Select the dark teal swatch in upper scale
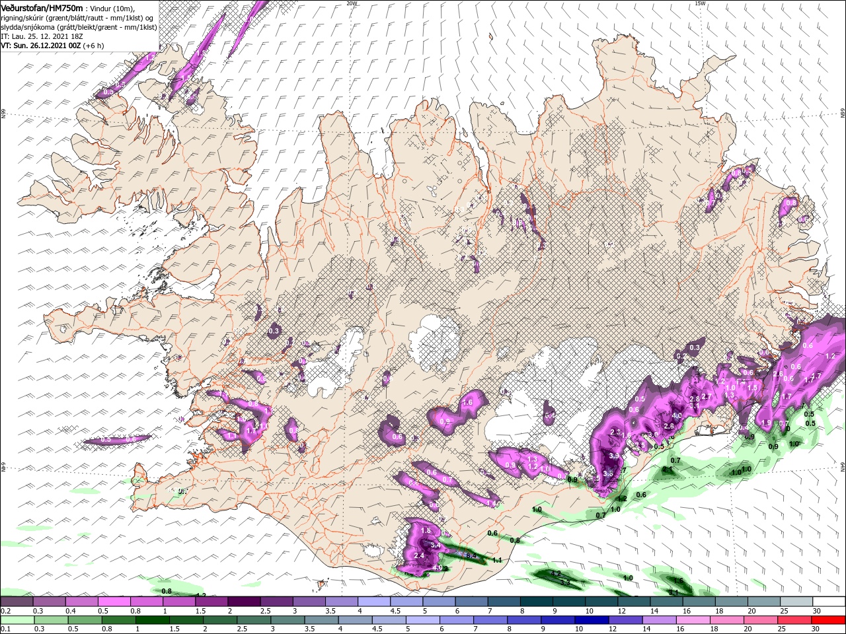 coord(537,602)
